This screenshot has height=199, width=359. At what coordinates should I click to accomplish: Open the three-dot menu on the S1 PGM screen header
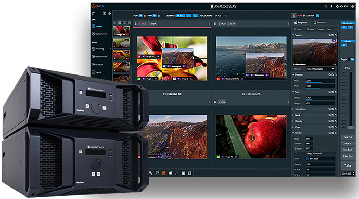209,24
